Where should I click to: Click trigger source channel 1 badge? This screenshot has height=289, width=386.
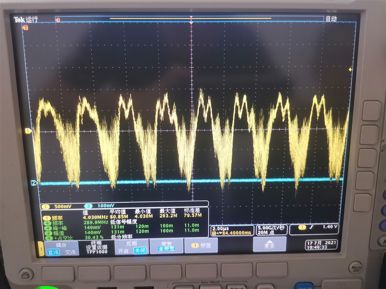pyautogui.click(x=302, y=227)
